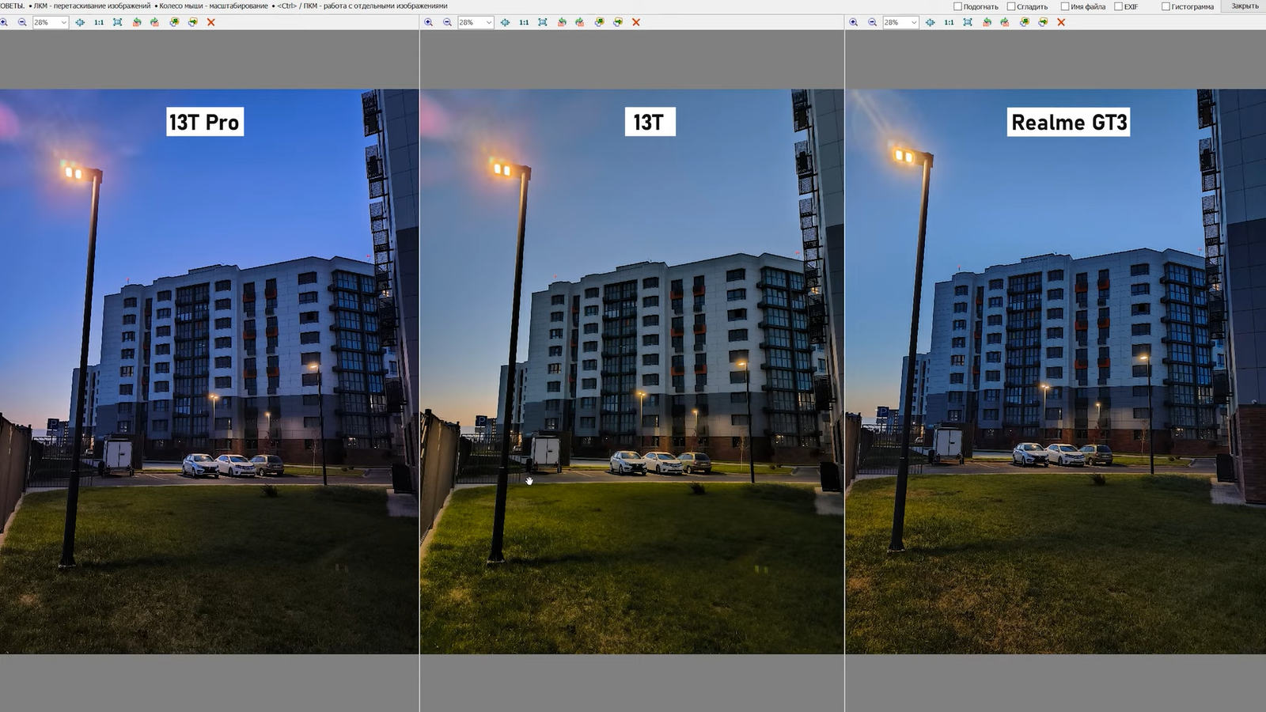The image size is (1266, 712).
Task: Toggle the Имя файла checkbox
Action: 1065,6
